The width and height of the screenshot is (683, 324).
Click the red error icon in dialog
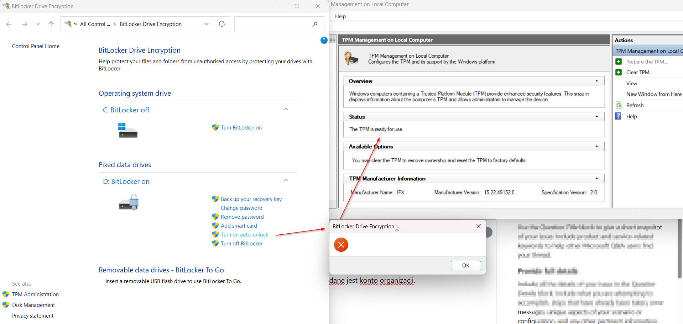pos(341,245)
